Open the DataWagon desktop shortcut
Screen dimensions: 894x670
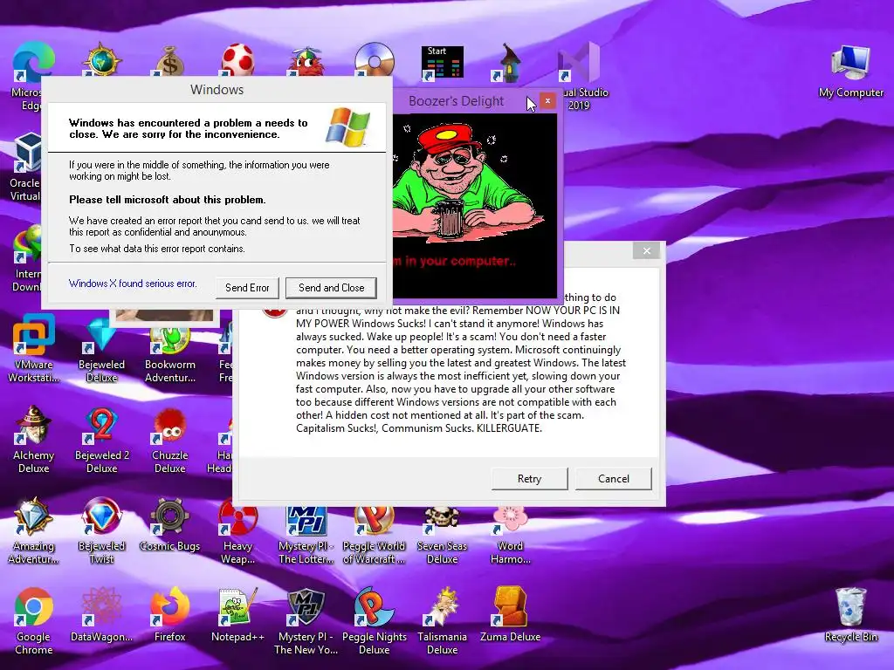click(x=101, y=608)
